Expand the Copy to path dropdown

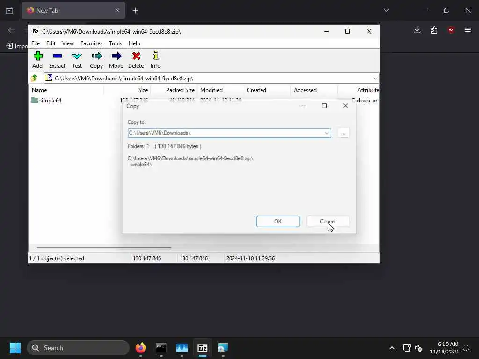pos(327,133)
